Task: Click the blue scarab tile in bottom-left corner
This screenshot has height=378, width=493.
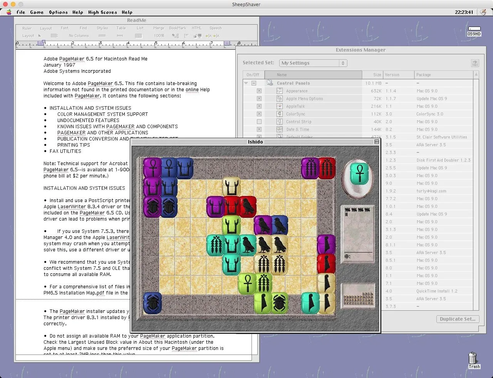Action: coord(153,303)
